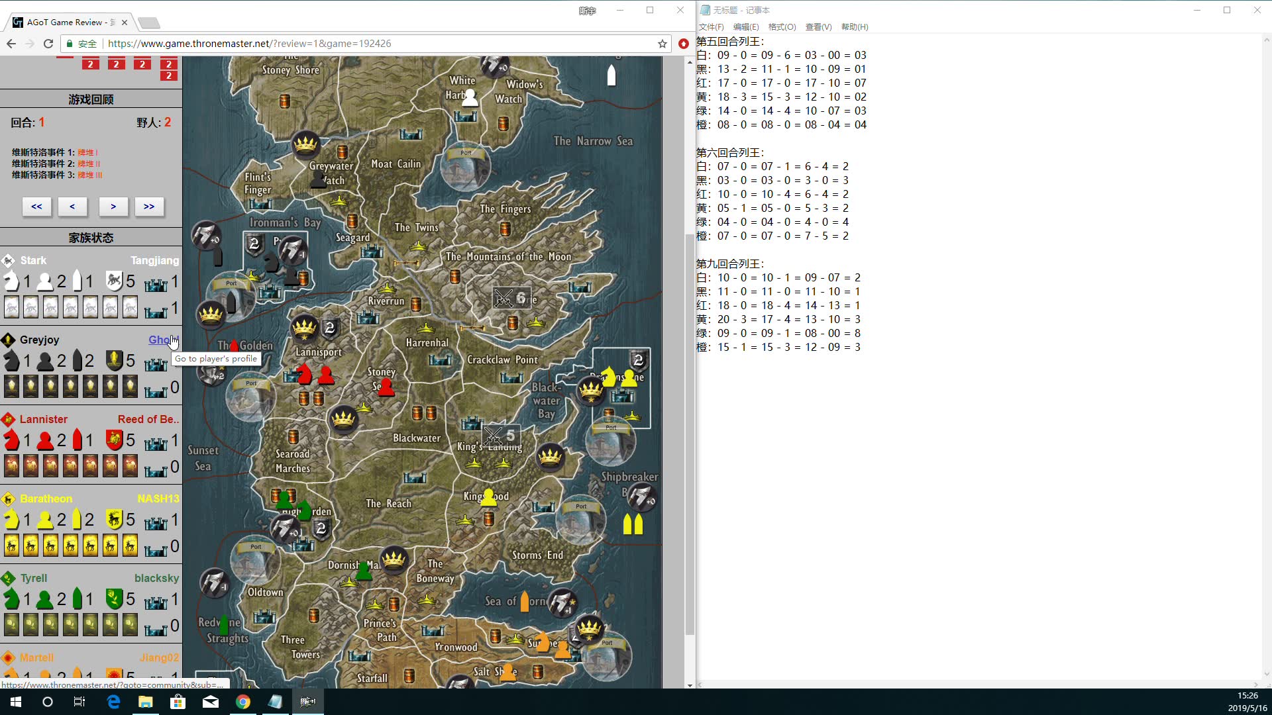Viewport: 1272px width, 715px height.
Task: Close the AGoT Game Review tab
Action: [125, 22]
